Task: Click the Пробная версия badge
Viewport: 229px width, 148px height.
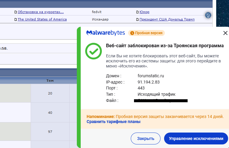Action: [147, 33]
